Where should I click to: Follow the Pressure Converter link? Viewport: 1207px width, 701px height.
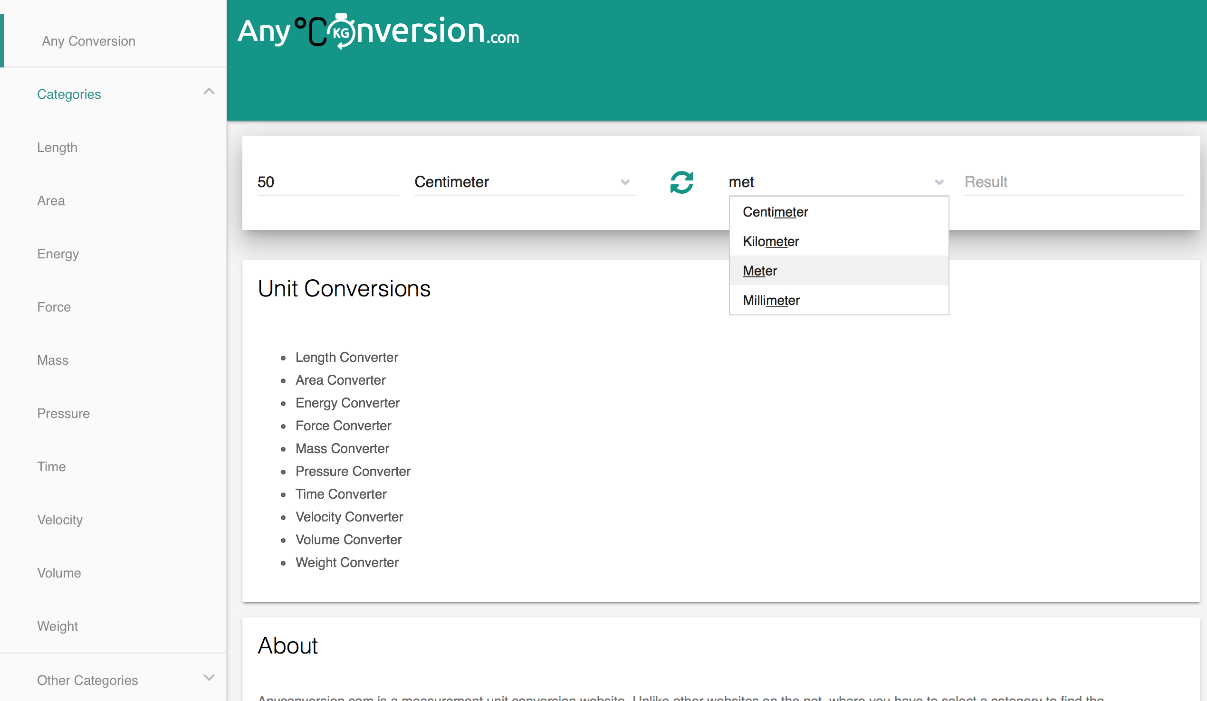point(353,471)
